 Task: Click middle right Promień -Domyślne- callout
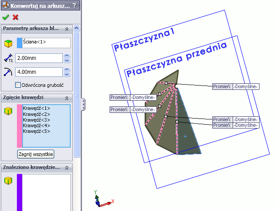tap(236, 119)
